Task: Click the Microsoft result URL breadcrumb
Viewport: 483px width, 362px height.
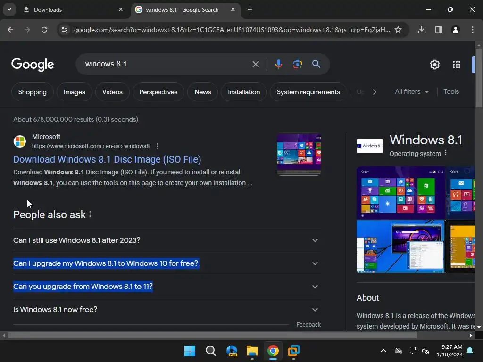Action: click(x=91, y=146)
